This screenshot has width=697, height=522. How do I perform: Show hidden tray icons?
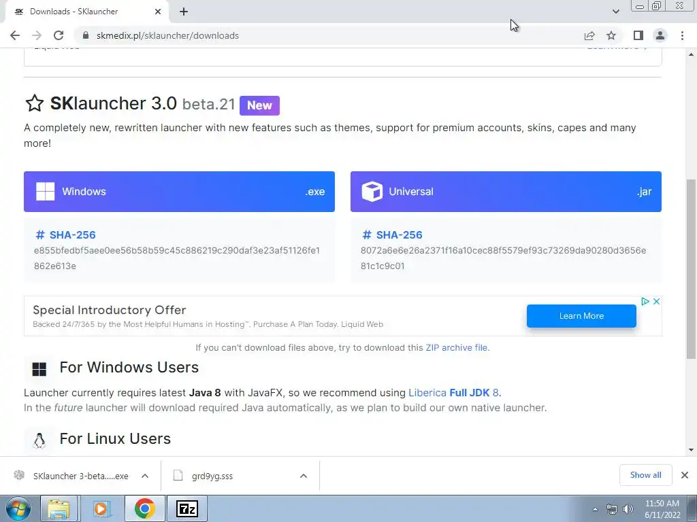[x=595, y=509]
